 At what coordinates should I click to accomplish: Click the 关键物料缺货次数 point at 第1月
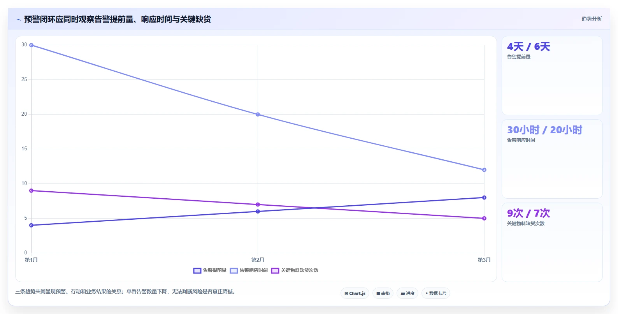pyautogui.click(x=32, y=191)
